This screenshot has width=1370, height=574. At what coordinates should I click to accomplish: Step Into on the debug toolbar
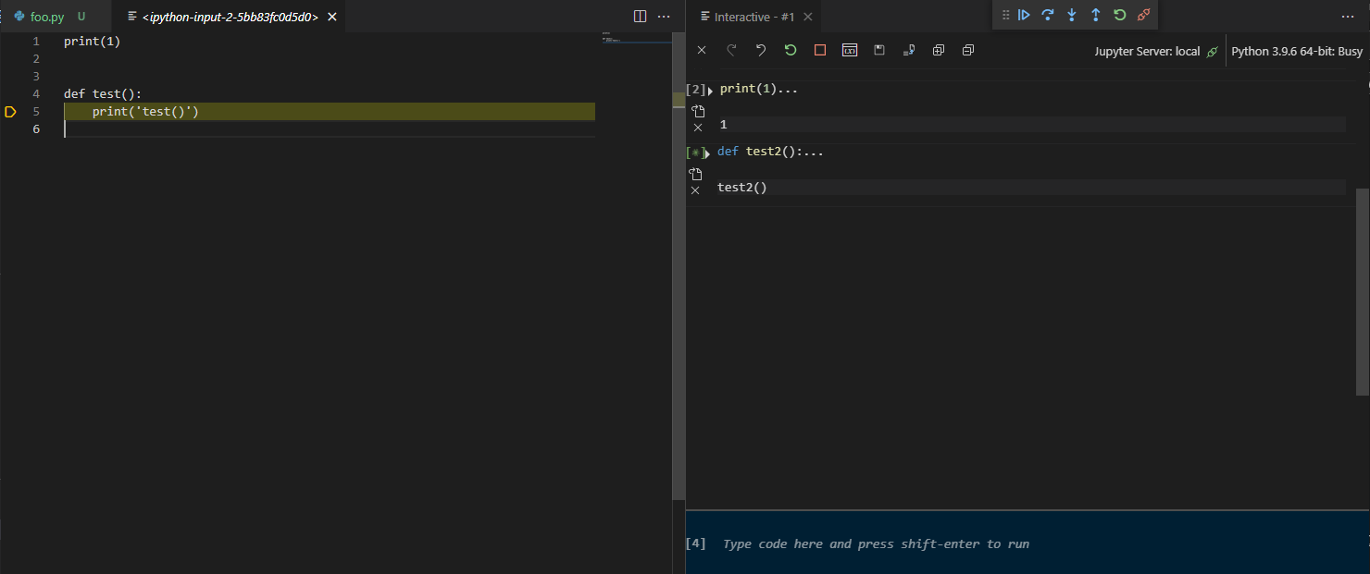(x=1071, y=15)
